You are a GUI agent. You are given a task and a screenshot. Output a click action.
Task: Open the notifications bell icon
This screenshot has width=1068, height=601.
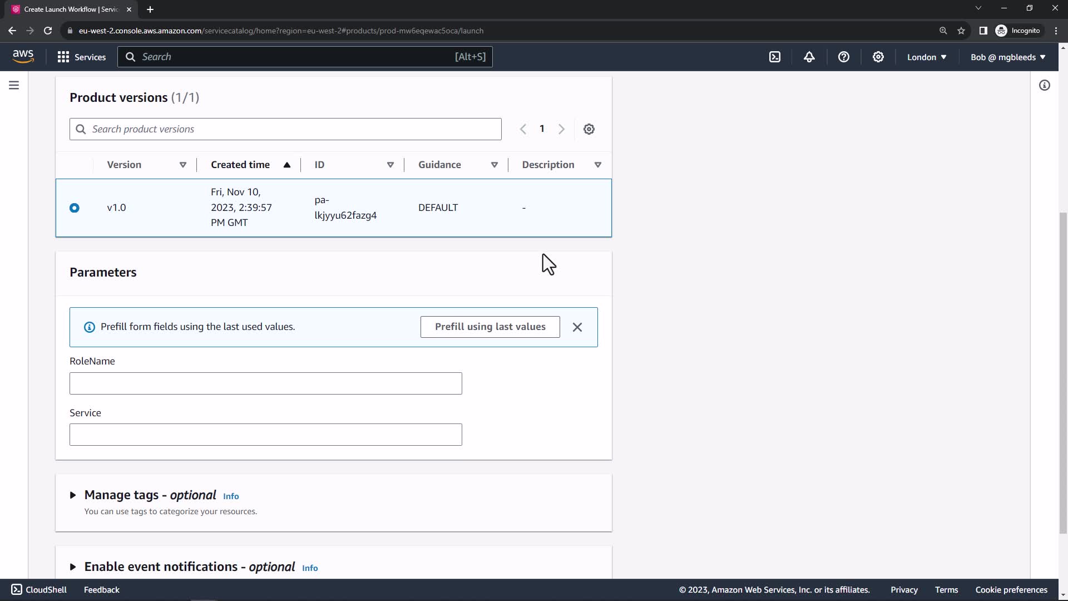pos(809,57)
